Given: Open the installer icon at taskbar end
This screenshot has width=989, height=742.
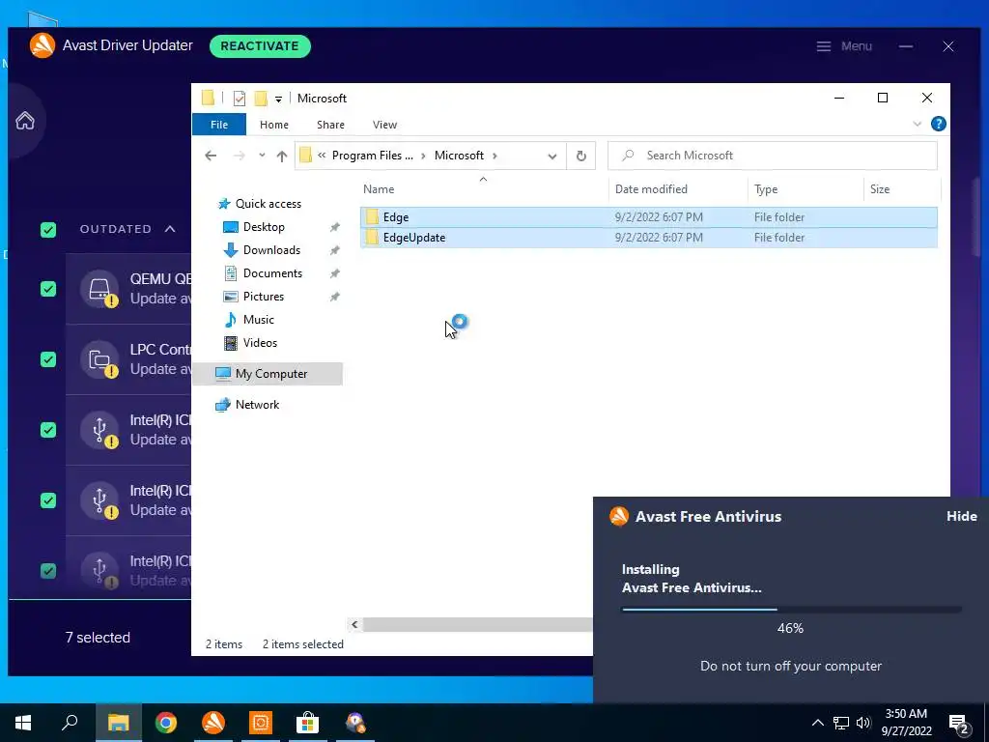Looking at the screenshot, I should pos(355,723).
